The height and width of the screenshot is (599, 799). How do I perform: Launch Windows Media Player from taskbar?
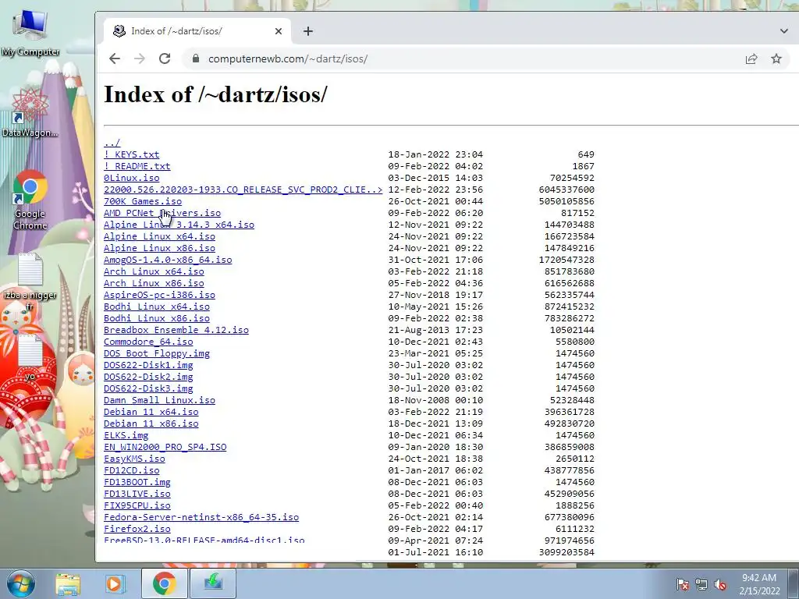pyautogui.click(x=115, y=583)
